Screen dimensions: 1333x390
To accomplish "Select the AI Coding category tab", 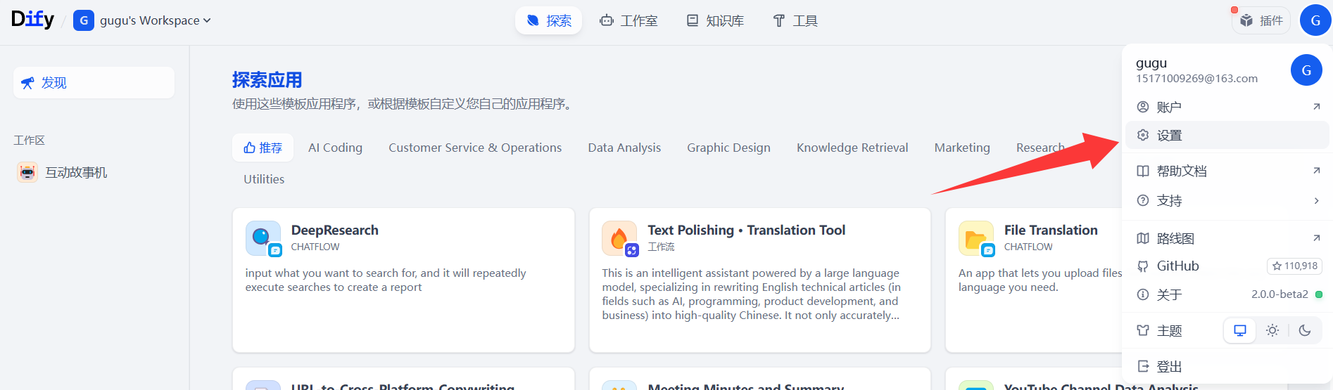I will (335, 148).
